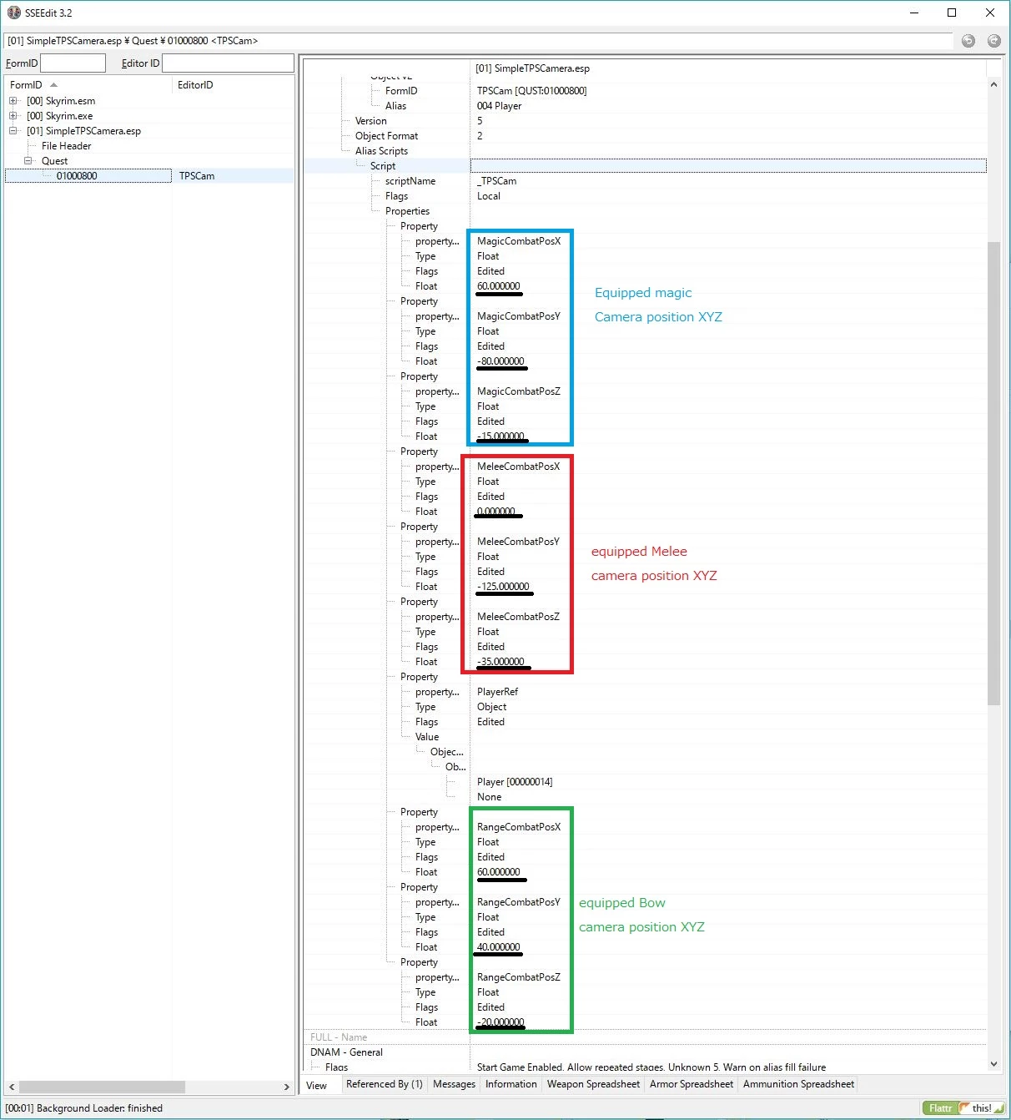Click into the FormID search field
This screenshot has width=1011, height=1120.
click(73, 63)
